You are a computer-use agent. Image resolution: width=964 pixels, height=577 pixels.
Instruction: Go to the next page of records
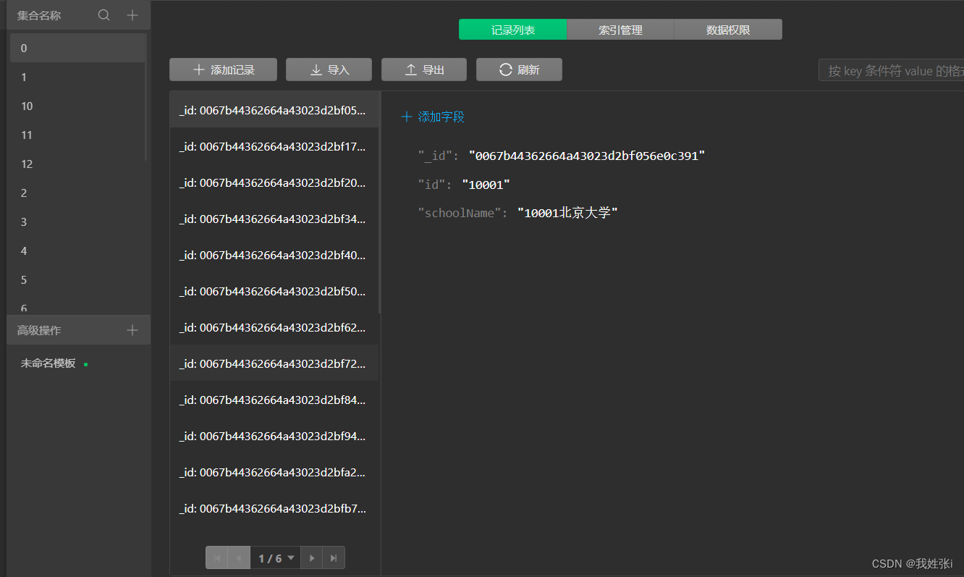312,558
